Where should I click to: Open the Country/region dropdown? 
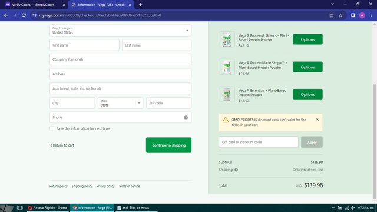pyautogui.click(x=120, y=31)
